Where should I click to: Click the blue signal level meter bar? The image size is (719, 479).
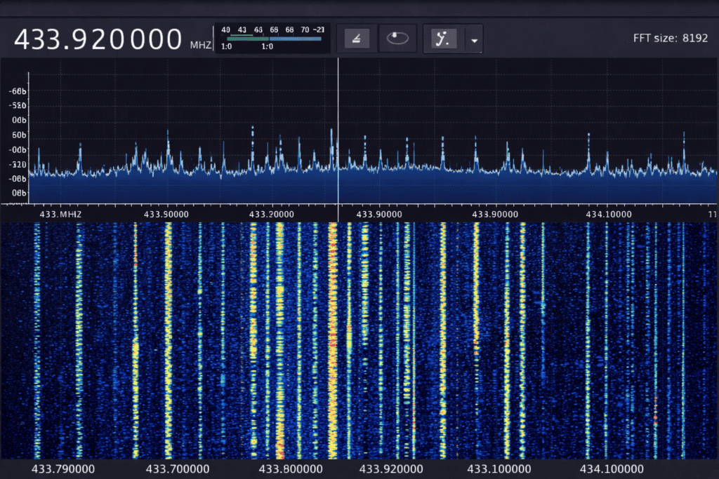296,39
